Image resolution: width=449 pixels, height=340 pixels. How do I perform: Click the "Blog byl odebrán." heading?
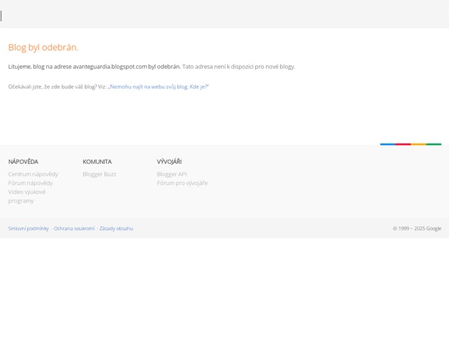[x=43, y=47]
